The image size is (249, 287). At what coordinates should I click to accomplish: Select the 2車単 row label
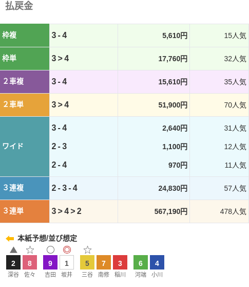click(25, 105)
